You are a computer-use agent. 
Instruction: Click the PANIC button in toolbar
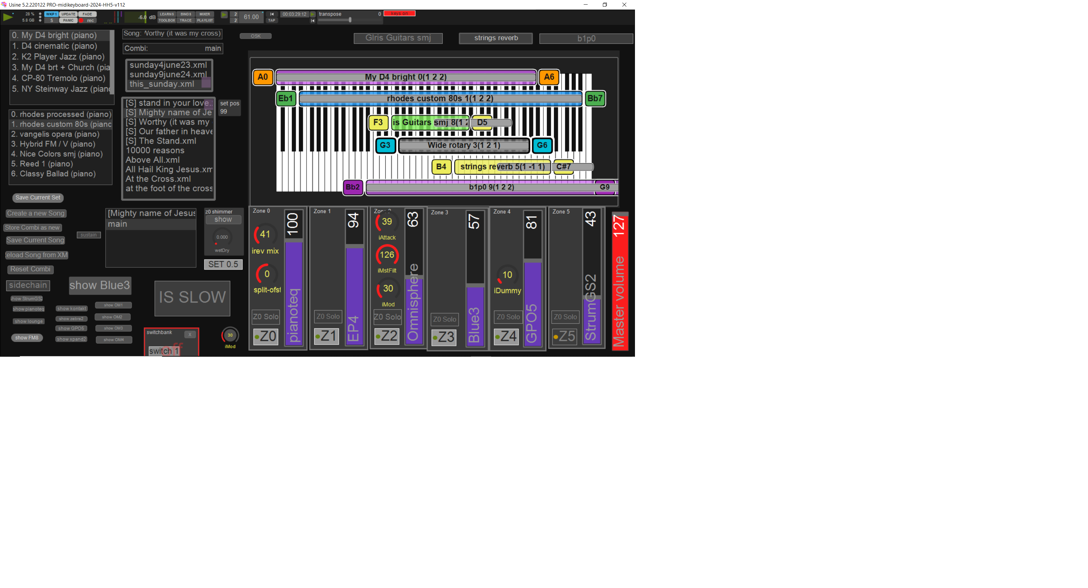tap(68, 20)
